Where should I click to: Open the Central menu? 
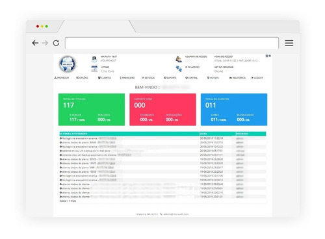(192, 78)
